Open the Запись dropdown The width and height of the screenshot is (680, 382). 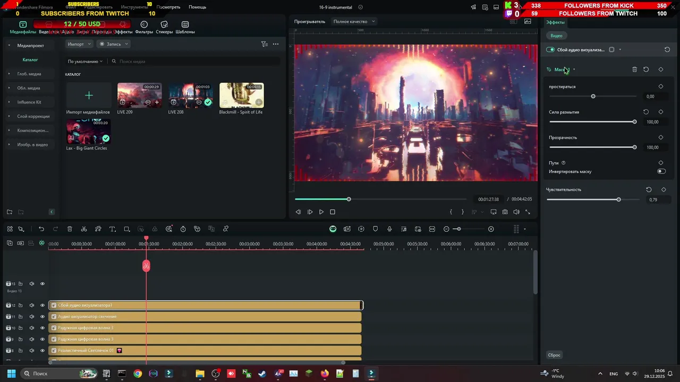[114, 44]
